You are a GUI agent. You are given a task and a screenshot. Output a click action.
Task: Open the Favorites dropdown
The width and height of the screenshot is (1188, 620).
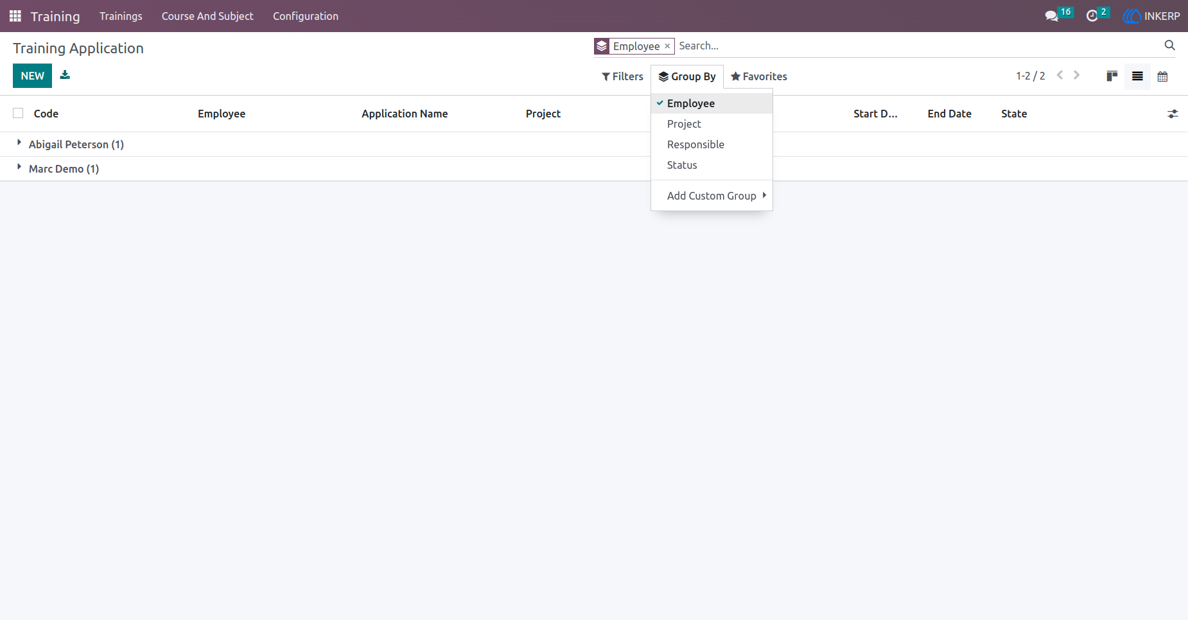[759, 76]
